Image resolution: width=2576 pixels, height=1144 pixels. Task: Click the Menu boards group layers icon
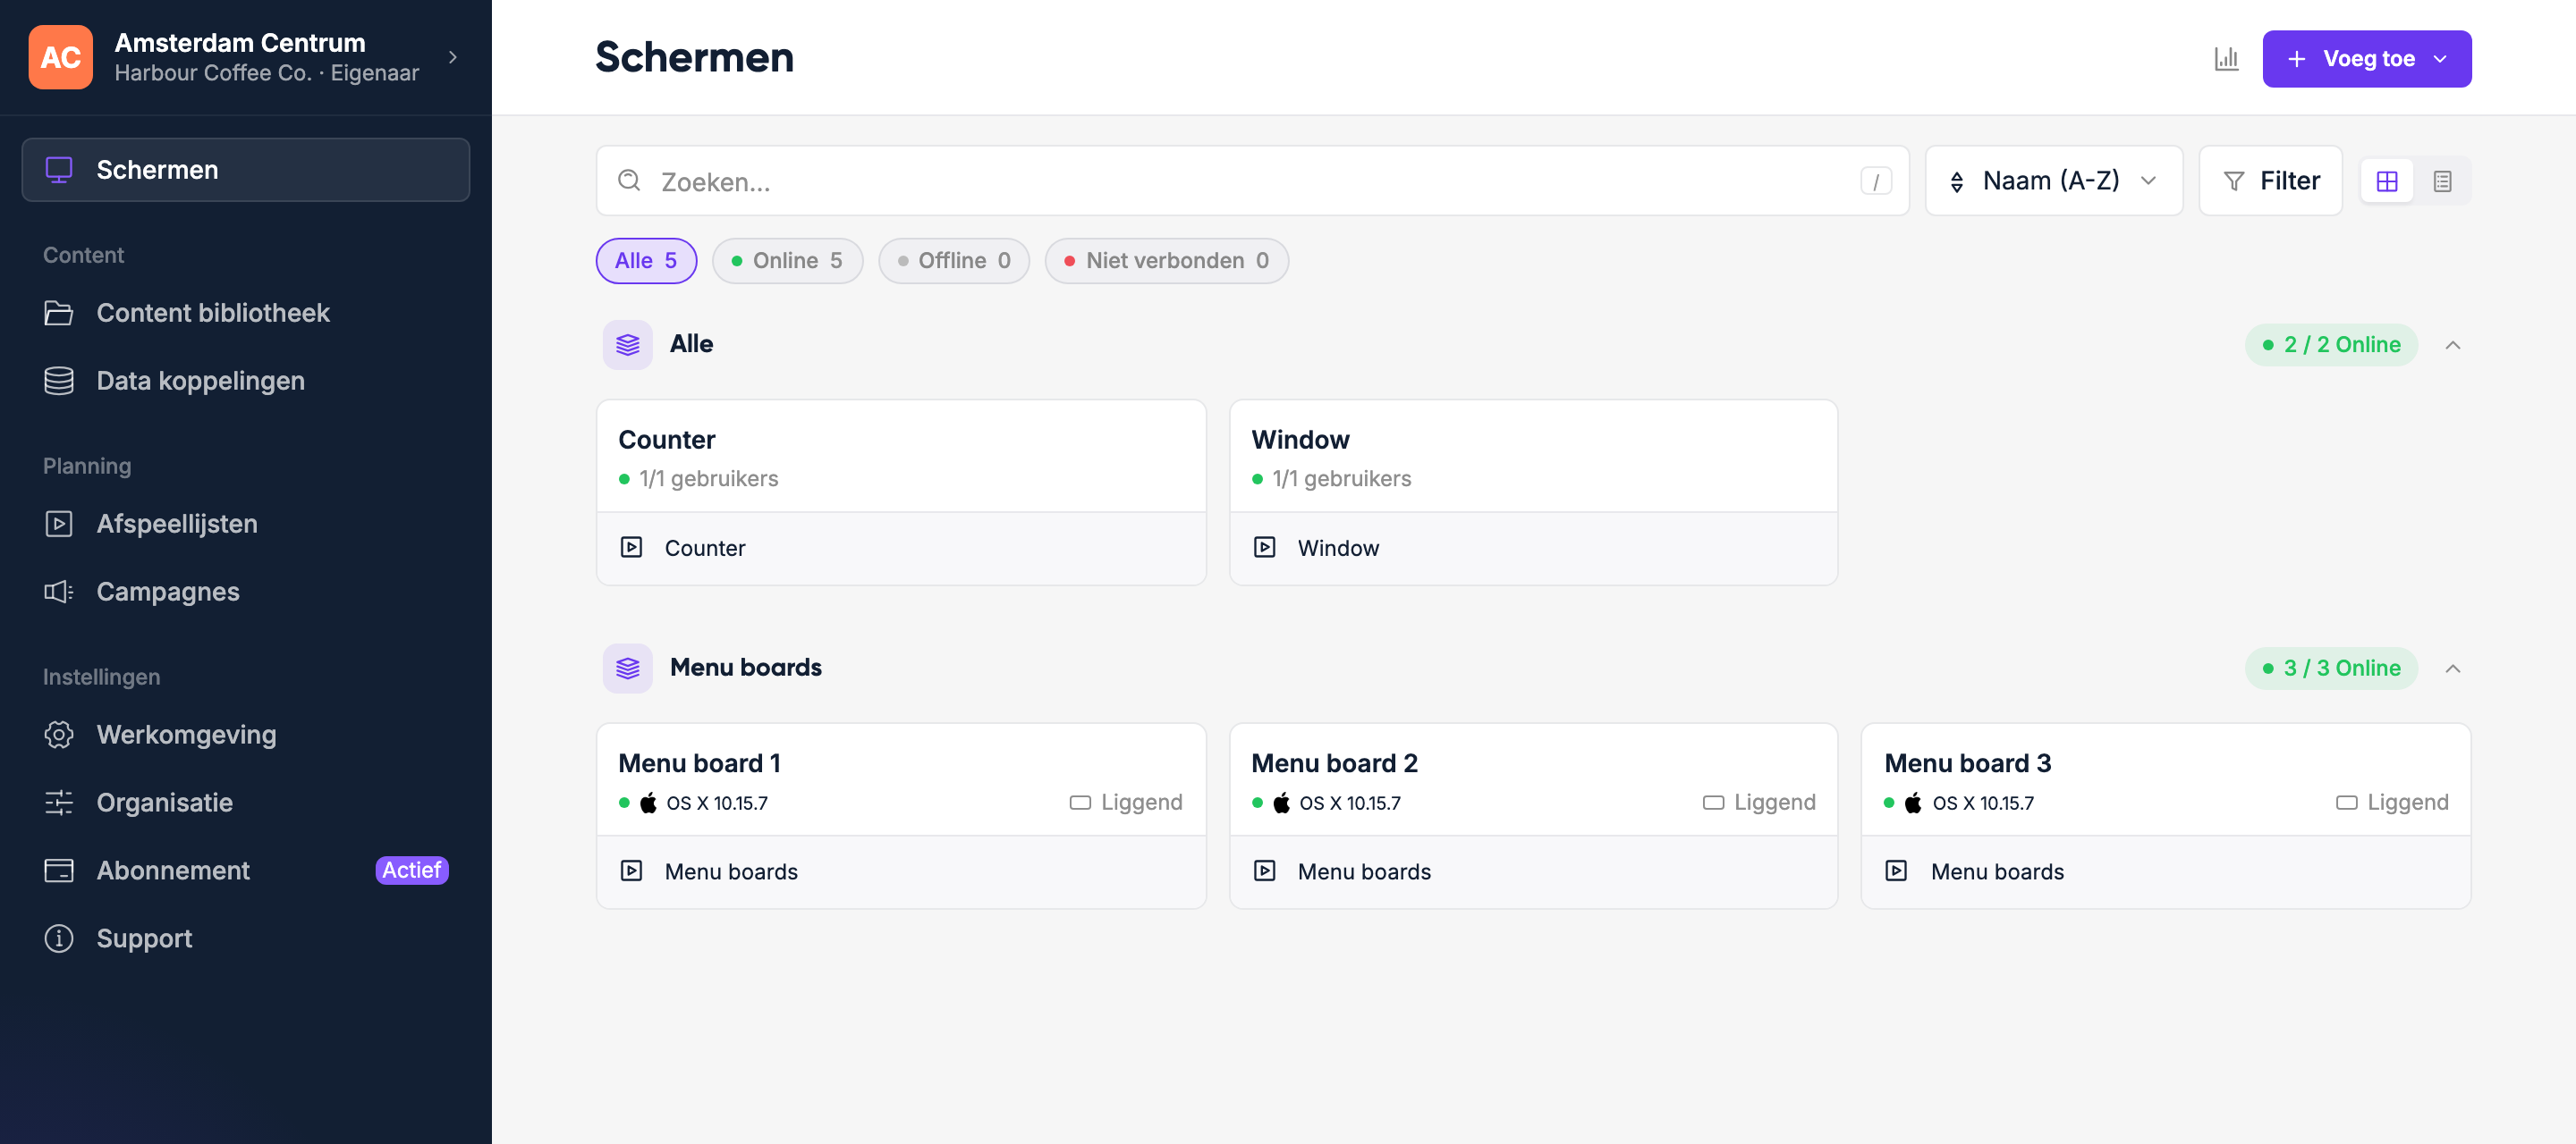pyautogui.click(x=627, y=669)
